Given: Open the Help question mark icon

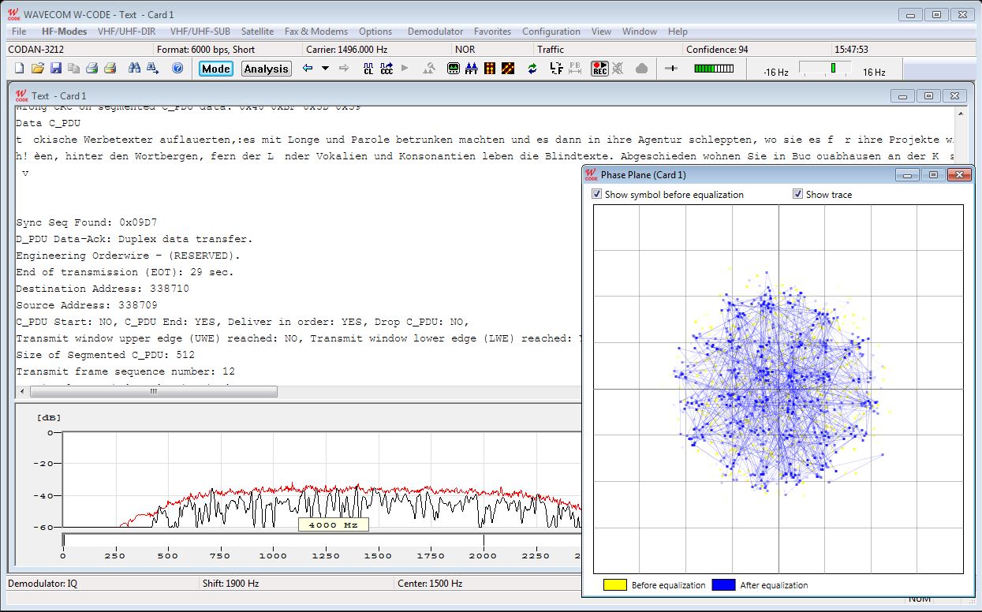Looking at the screenshot, I should click(x=177, y=69).
